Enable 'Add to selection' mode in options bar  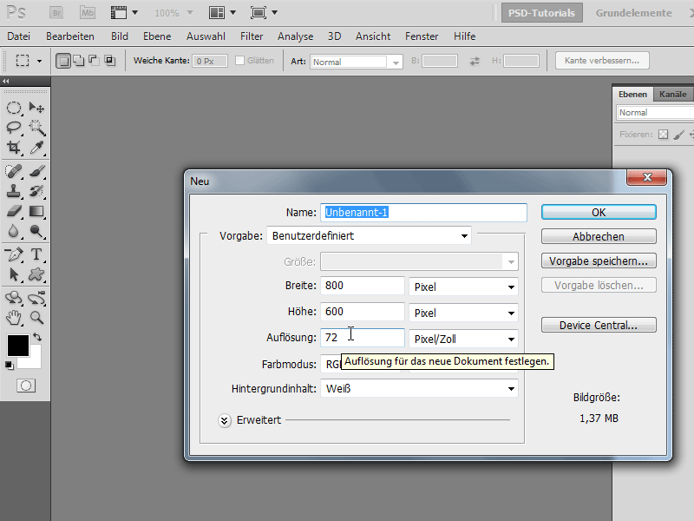[x=78, y=61]
